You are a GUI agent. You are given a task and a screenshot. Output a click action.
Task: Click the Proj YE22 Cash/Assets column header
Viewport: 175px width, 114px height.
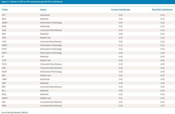click(x=162, y=10)
